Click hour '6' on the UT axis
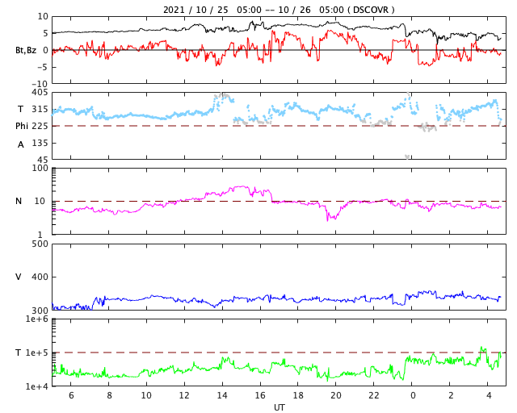Screen dimensions: 517x413 71,395
